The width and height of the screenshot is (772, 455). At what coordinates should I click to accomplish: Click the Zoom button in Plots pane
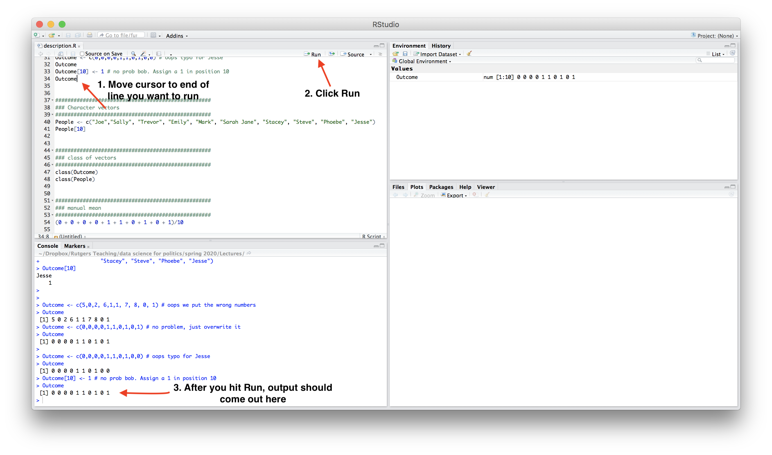[424, 195]
